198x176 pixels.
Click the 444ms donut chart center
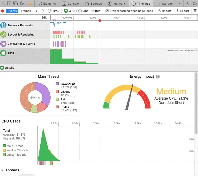click(35, 98)
